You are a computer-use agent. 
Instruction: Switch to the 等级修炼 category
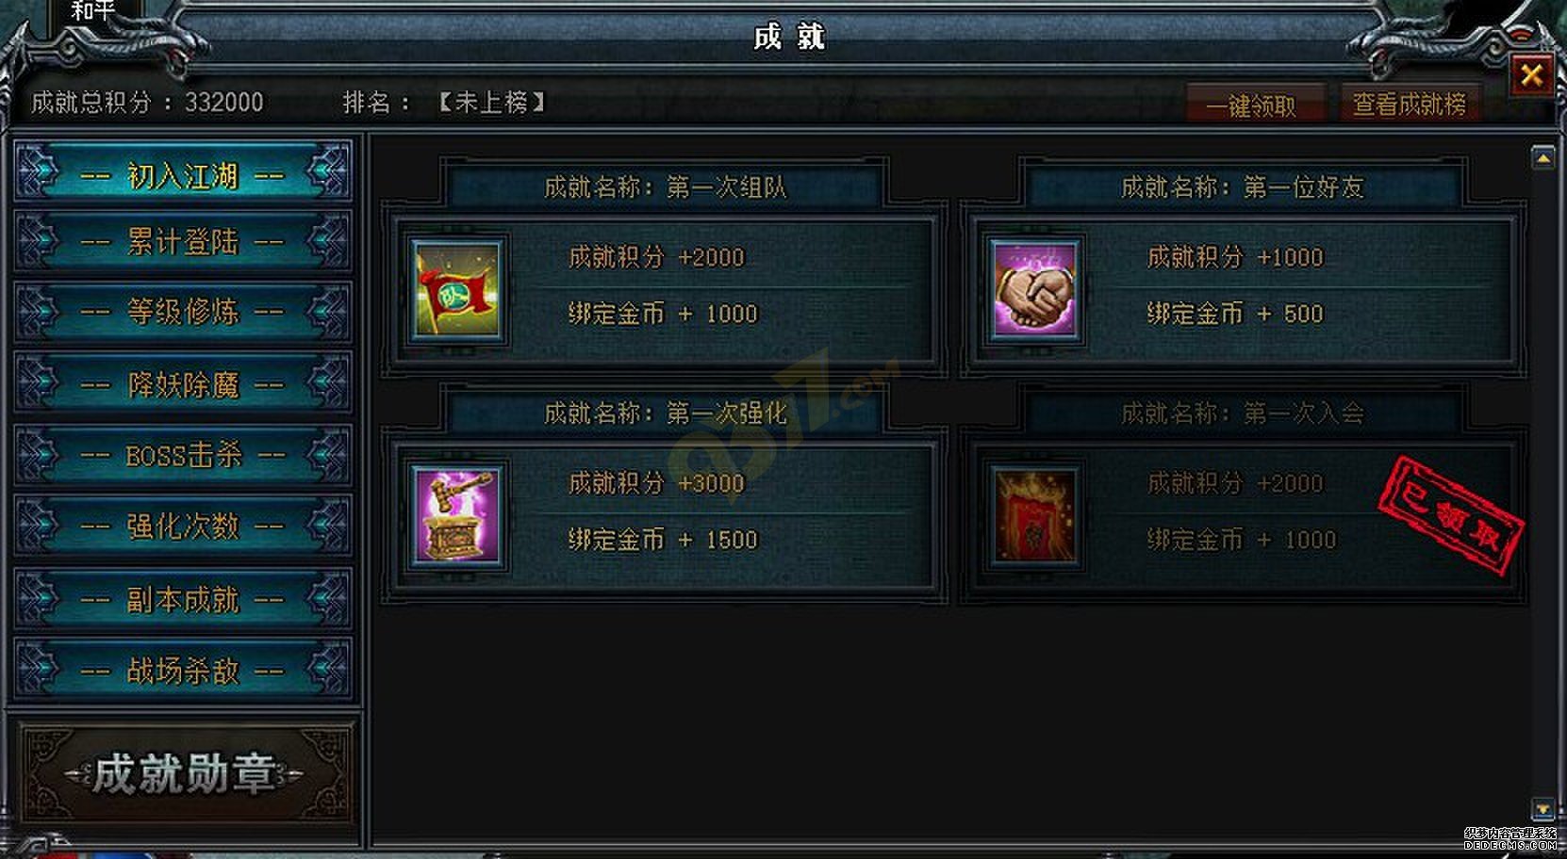[183, 312]
